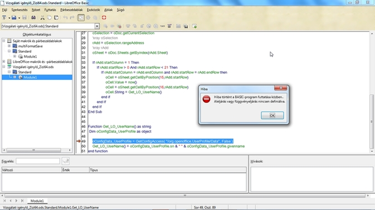
Task: Click the Import Dialog icon with the green plus
Action: 194,26
